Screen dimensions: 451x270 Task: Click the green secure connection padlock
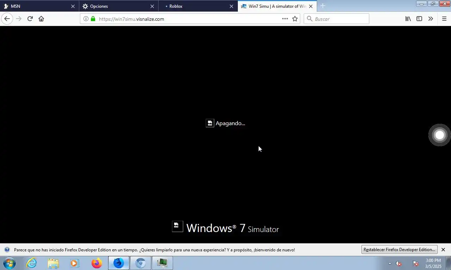pos(93,19)
